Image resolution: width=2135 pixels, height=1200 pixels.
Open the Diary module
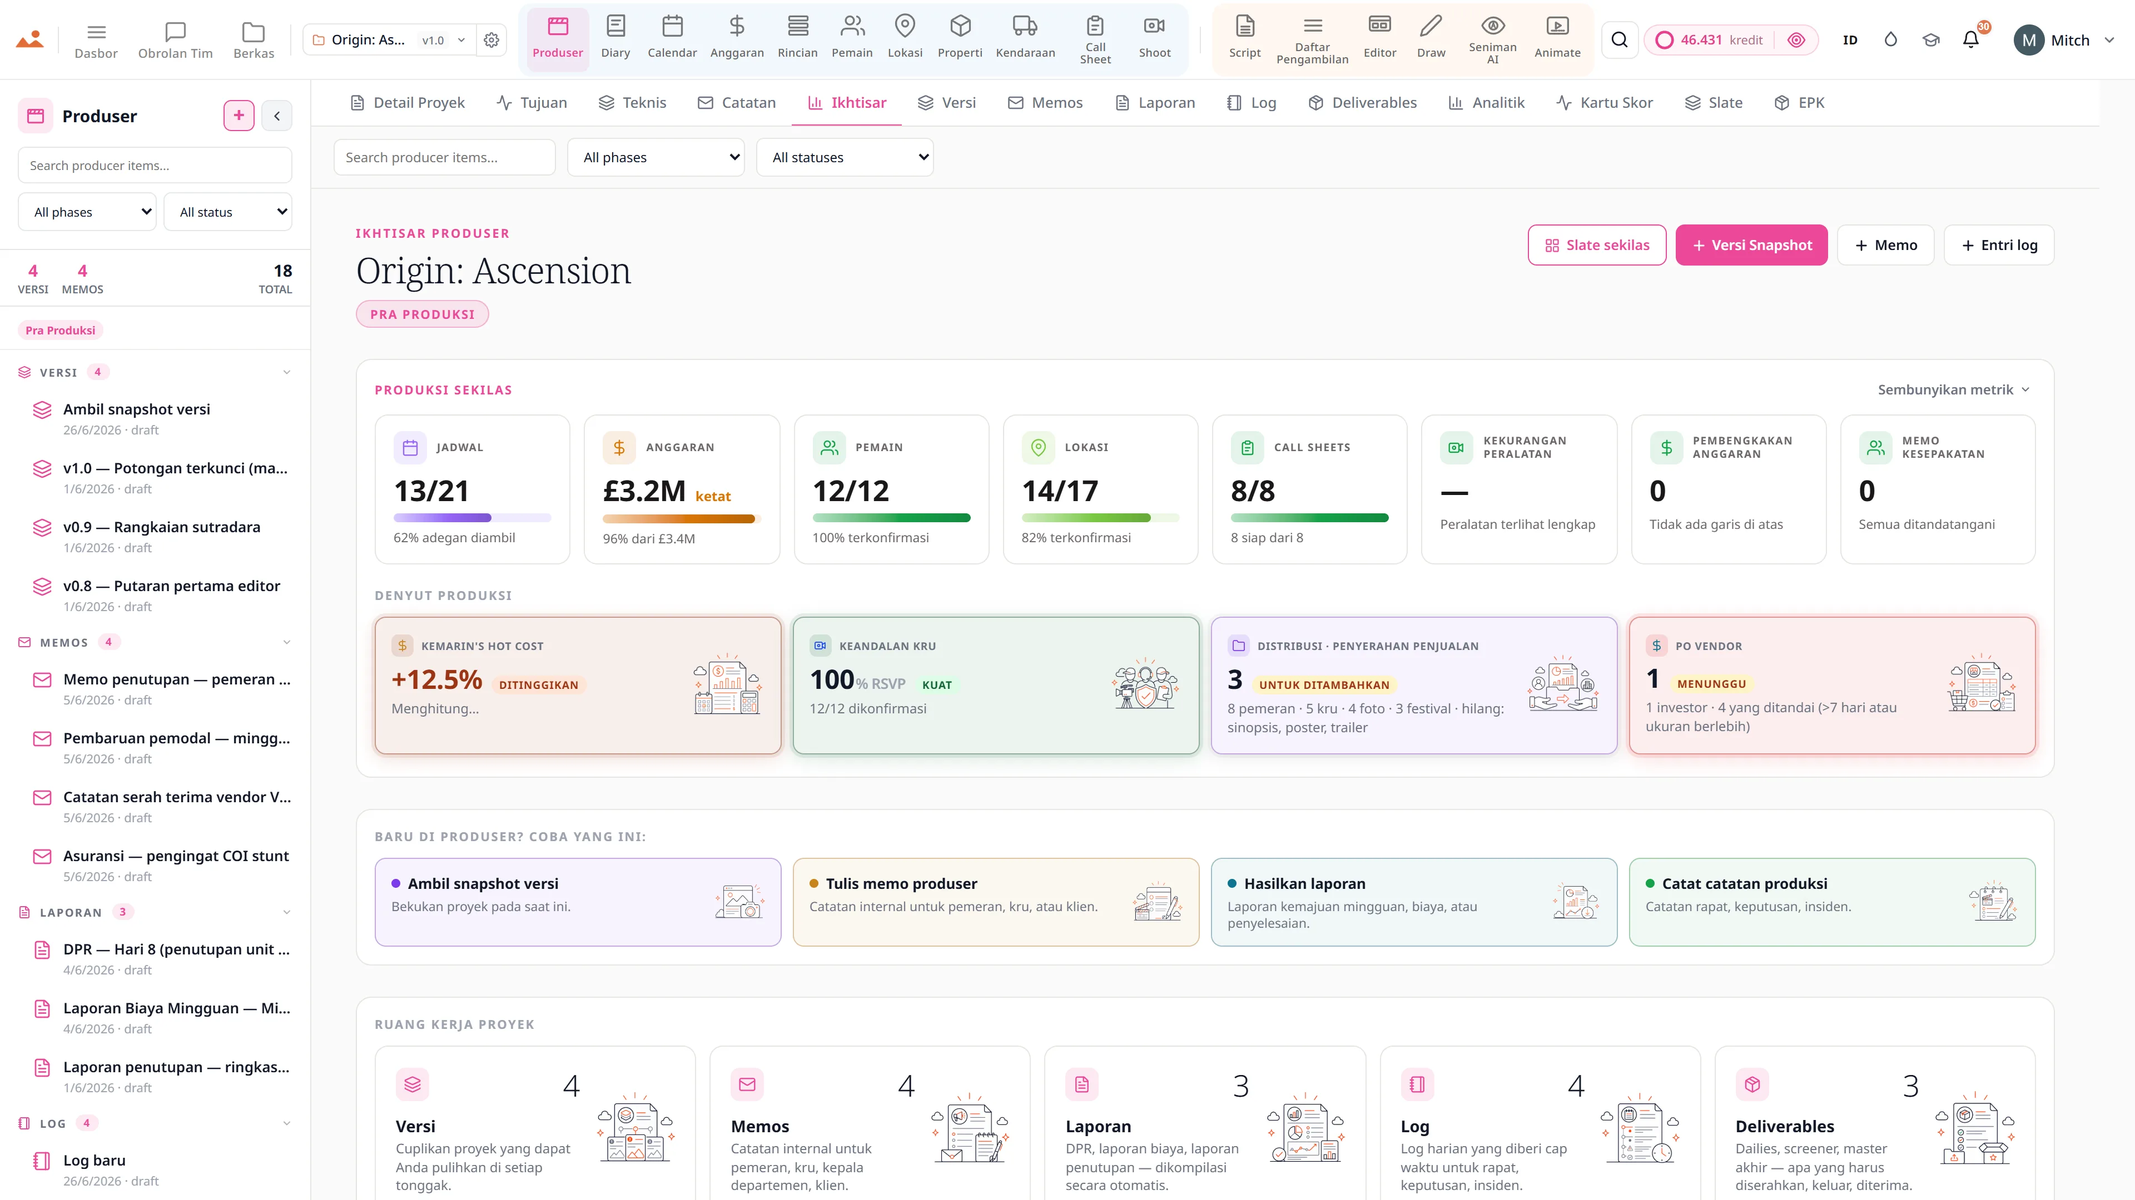click(x=615, y=39)
